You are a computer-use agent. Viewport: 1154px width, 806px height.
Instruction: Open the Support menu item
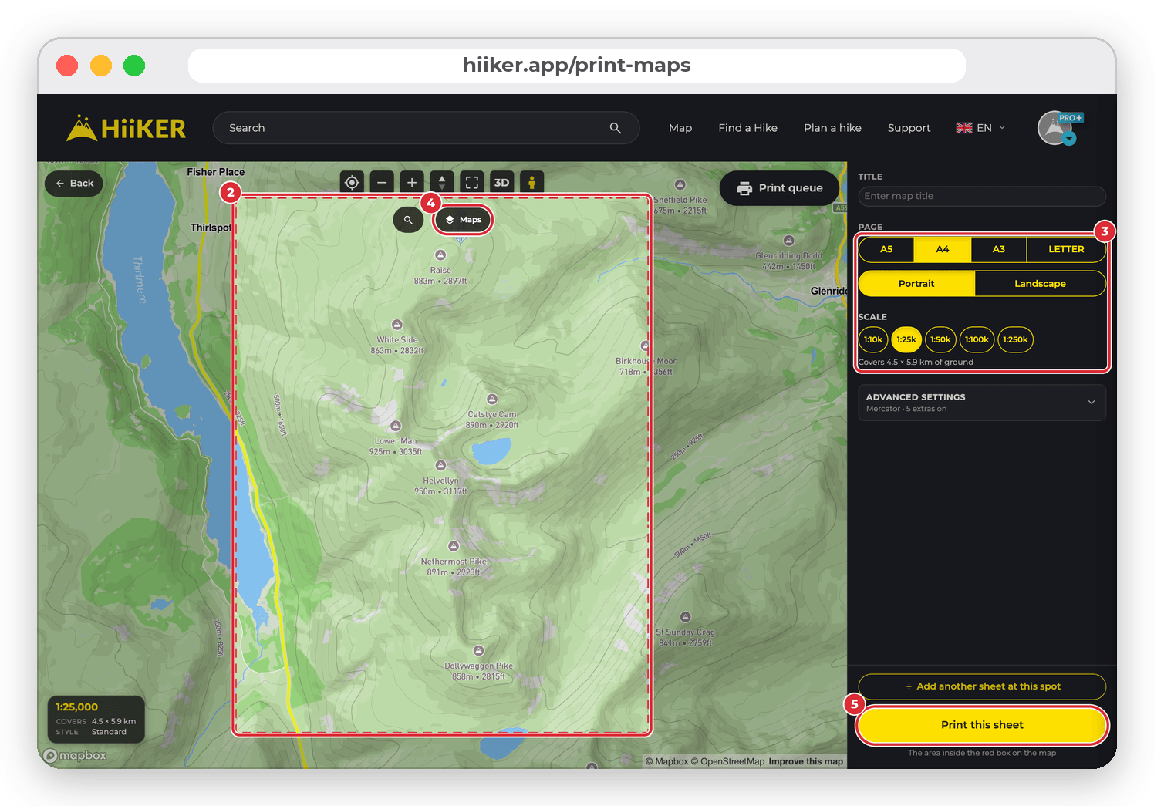click(x=909, y=128)
